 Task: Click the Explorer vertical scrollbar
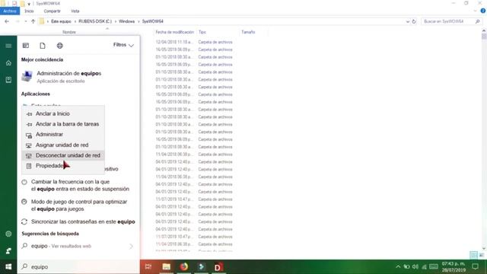484,139
